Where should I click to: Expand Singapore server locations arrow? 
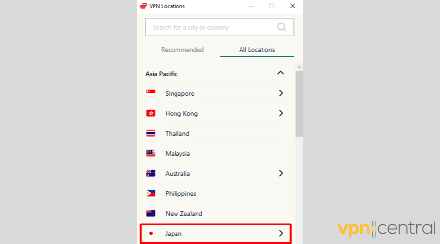(281, 93)
